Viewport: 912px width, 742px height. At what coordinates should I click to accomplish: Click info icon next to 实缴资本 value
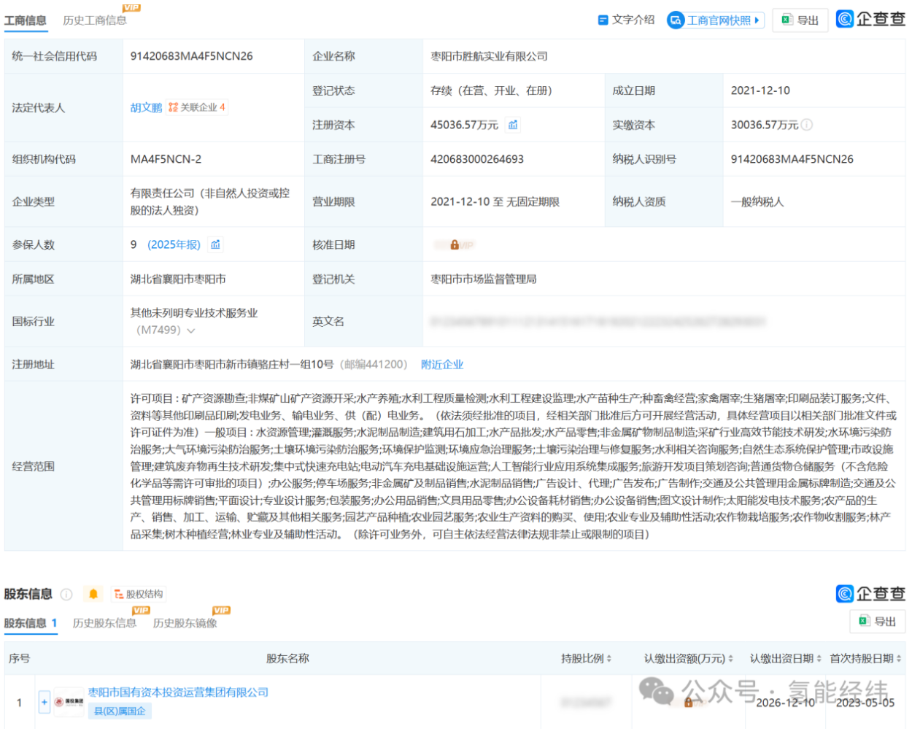tap(807, 125)
